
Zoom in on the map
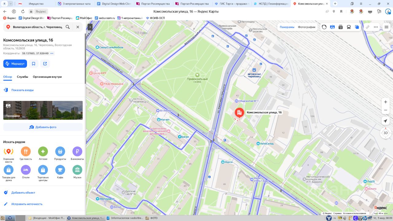tap(386, 102)
